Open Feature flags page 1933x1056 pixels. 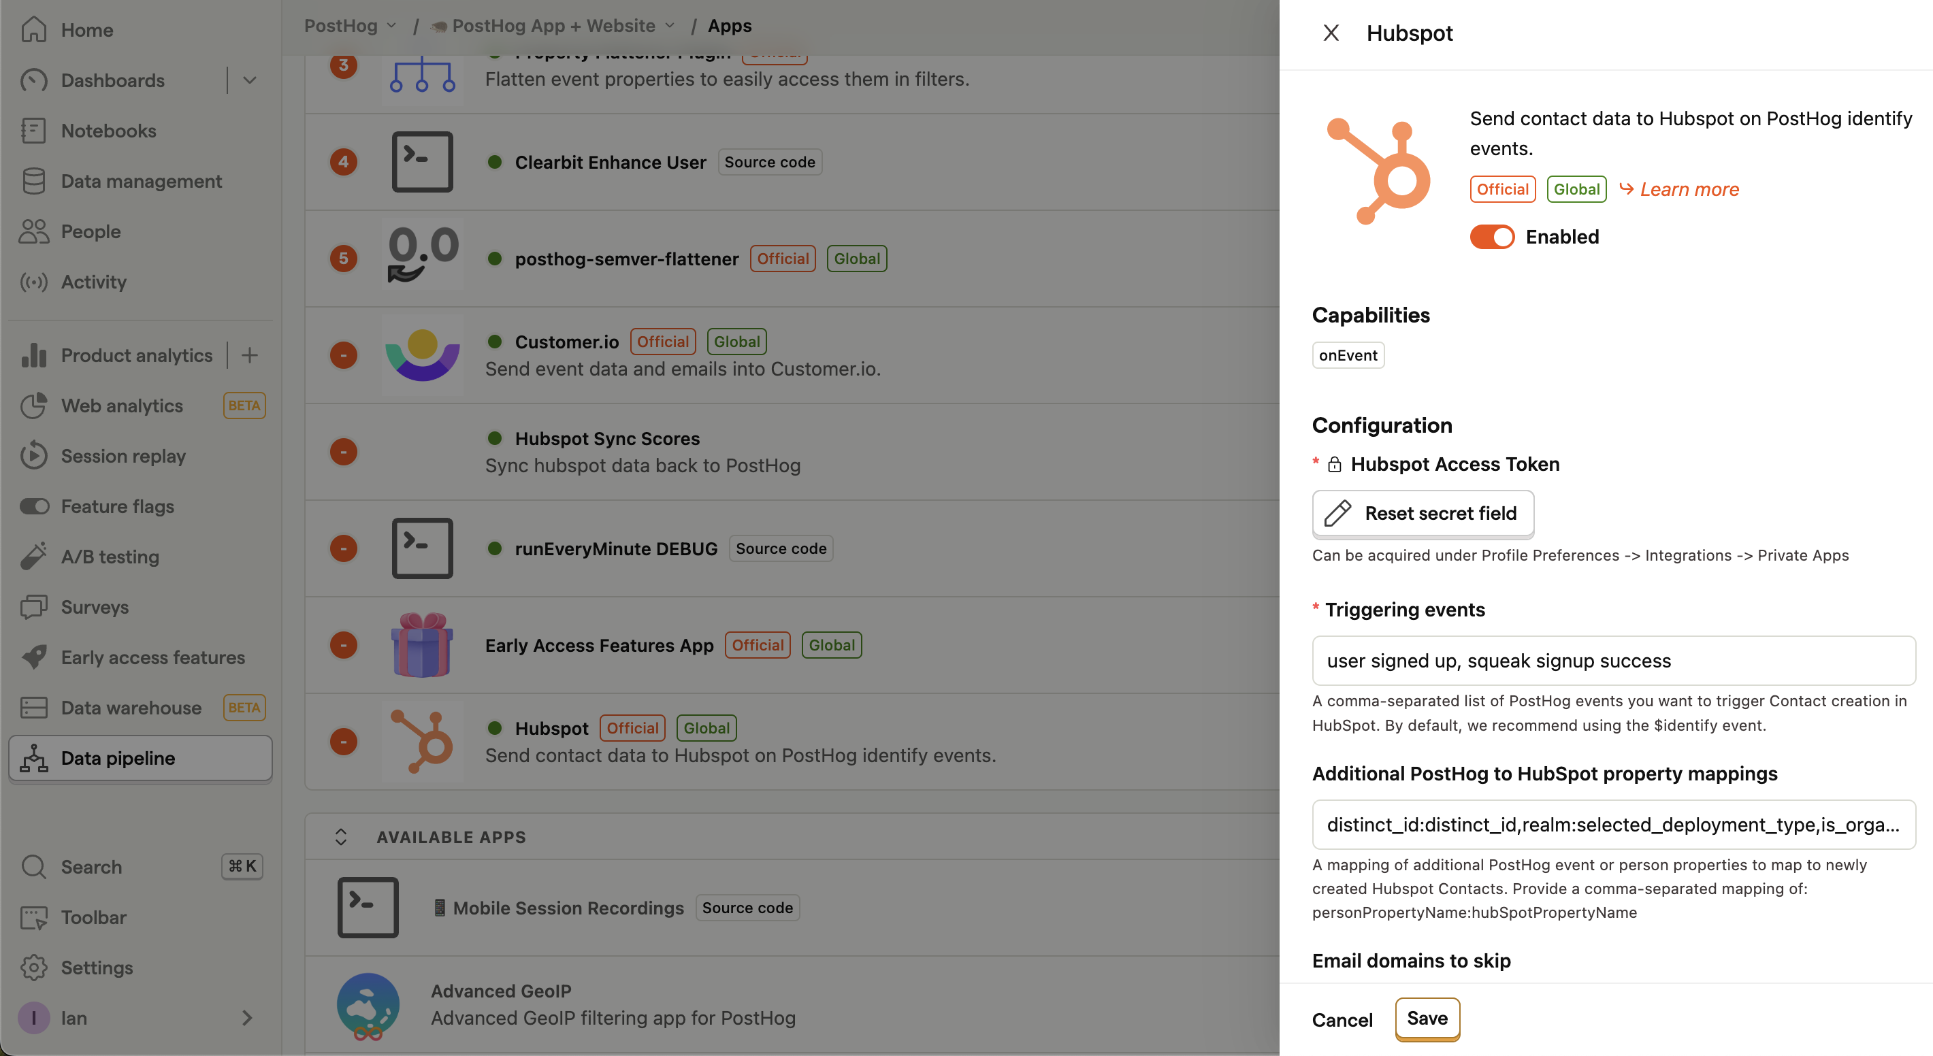tap(117, 506)
